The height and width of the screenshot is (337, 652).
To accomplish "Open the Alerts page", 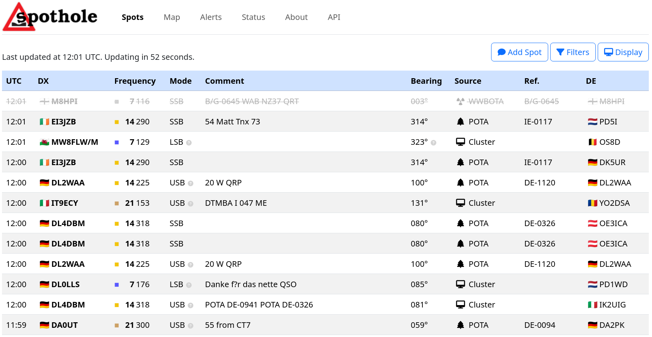I will click(x=211, y=17).
